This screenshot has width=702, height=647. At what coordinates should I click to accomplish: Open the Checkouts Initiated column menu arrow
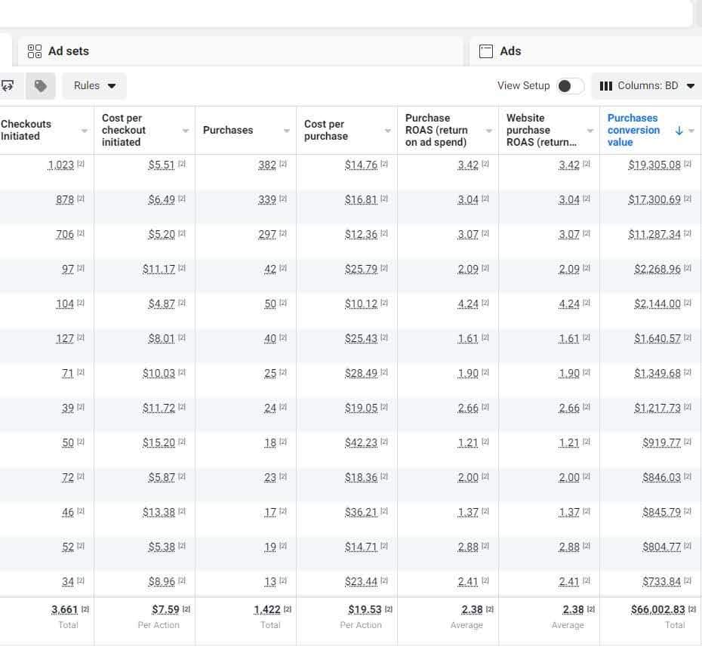85,131
